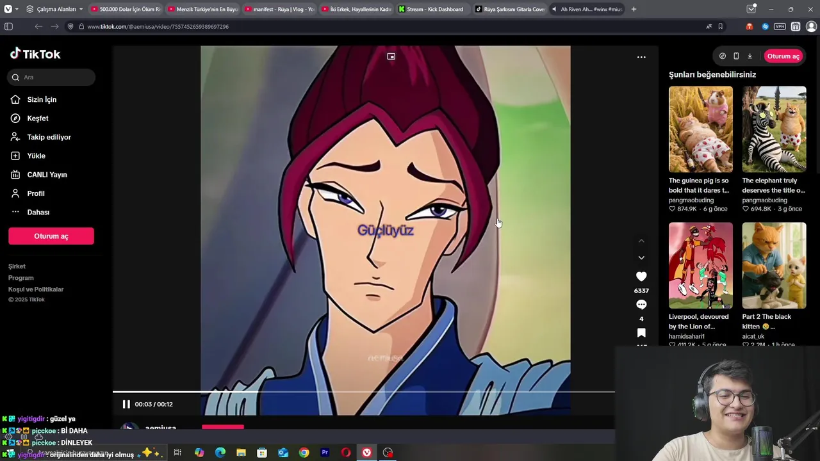Expand Koşul ve Politikalar section
This screenshot has height=461, width=820.
(x=36, y=289)
